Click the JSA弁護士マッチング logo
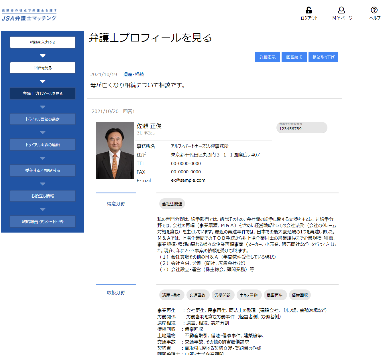The height and width of the screenshot is (359, 387). tap(29, 15)
